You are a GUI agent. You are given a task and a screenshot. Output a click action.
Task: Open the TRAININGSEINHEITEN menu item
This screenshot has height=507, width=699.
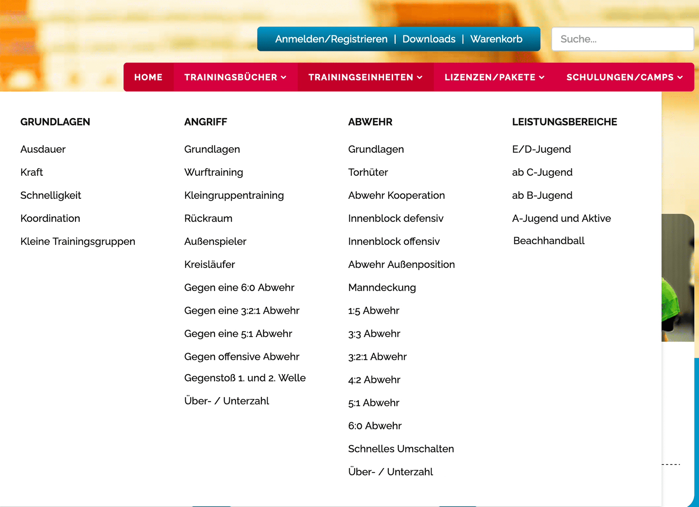pyautogui.click(x=365, y=77)
